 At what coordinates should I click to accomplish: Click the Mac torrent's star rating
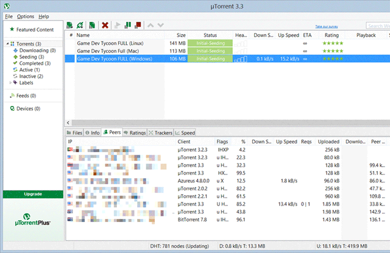point(333,51)
